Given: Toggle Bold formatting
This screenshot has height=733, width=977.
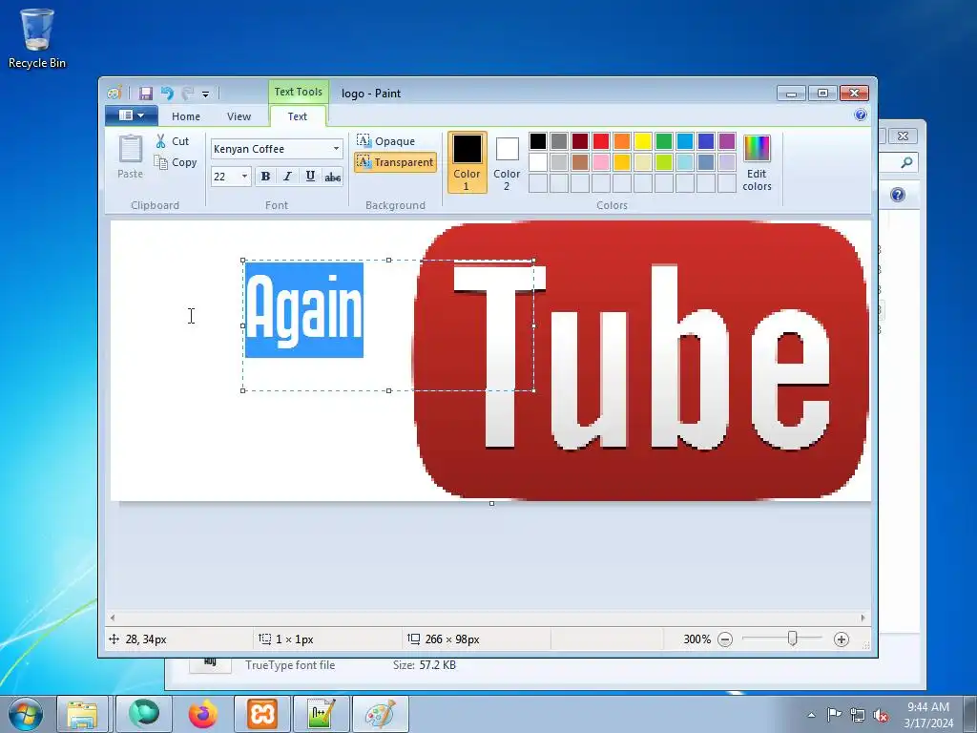Looking at the screenshot, I should pos(265,177).
